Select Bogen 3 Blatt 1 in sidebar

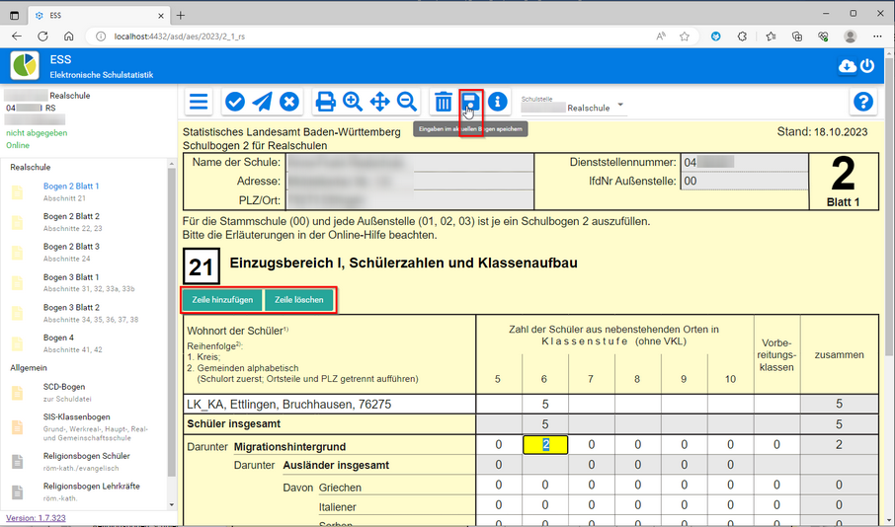tap(71, 277)
